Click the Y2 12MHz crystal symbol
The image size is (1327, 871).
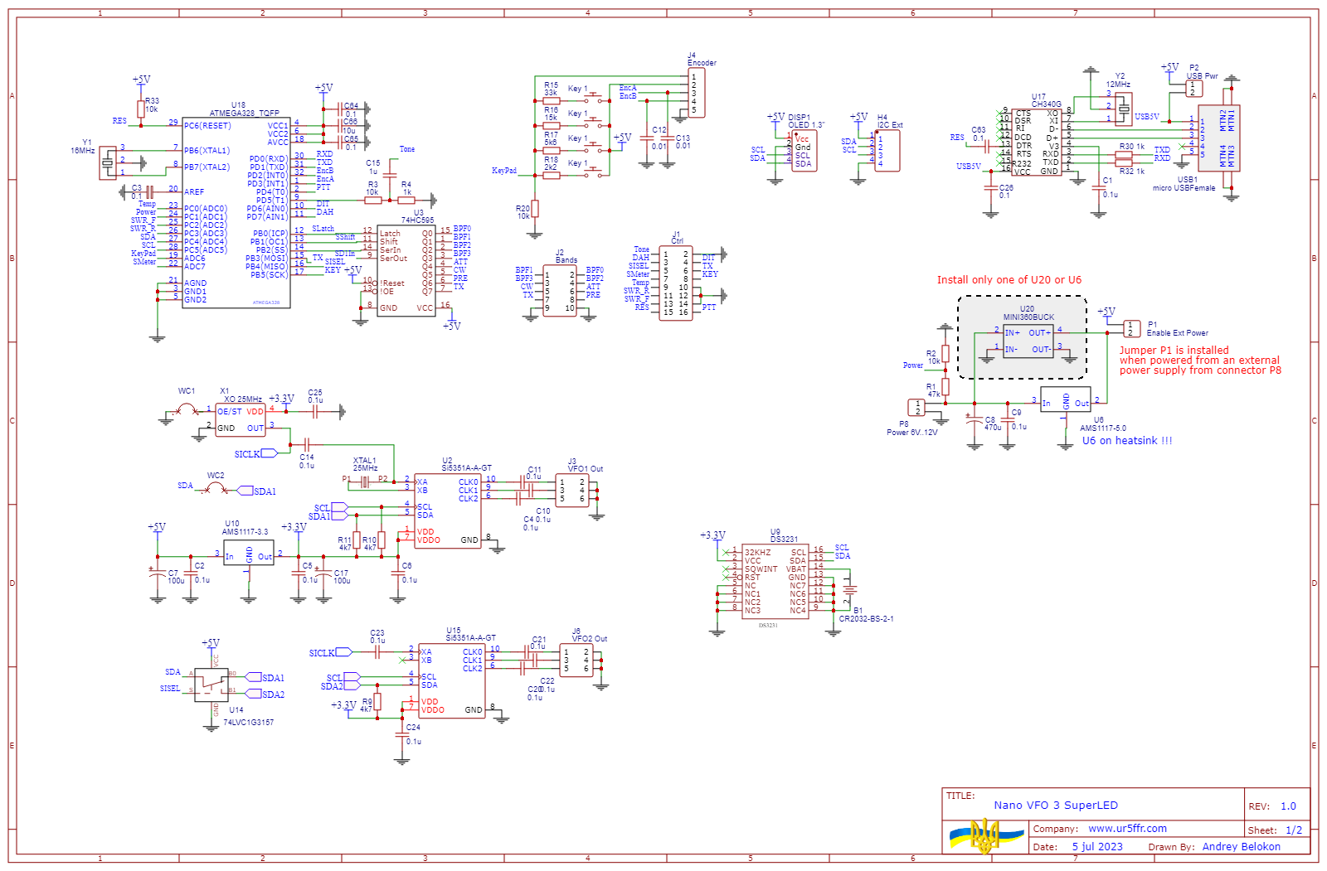pos(1123,108)
